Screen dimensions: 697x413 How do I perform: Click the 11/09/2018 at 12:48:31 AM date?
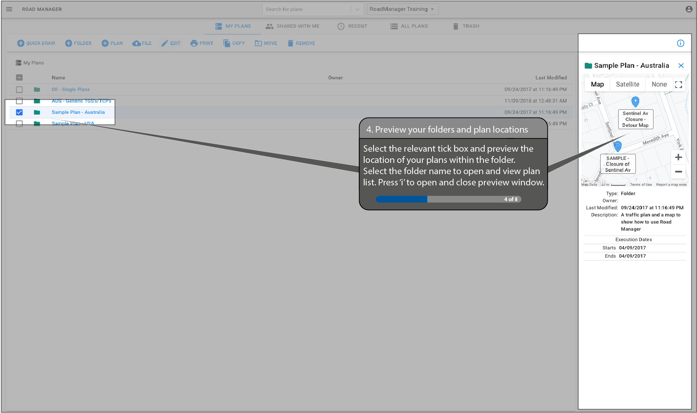point(535,101)
